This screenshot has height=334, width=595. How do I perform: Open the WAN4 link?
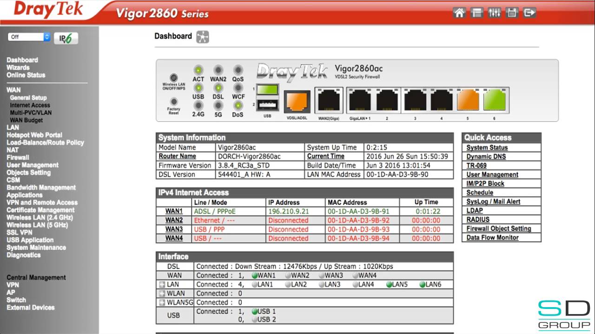(x=174, y=238)
